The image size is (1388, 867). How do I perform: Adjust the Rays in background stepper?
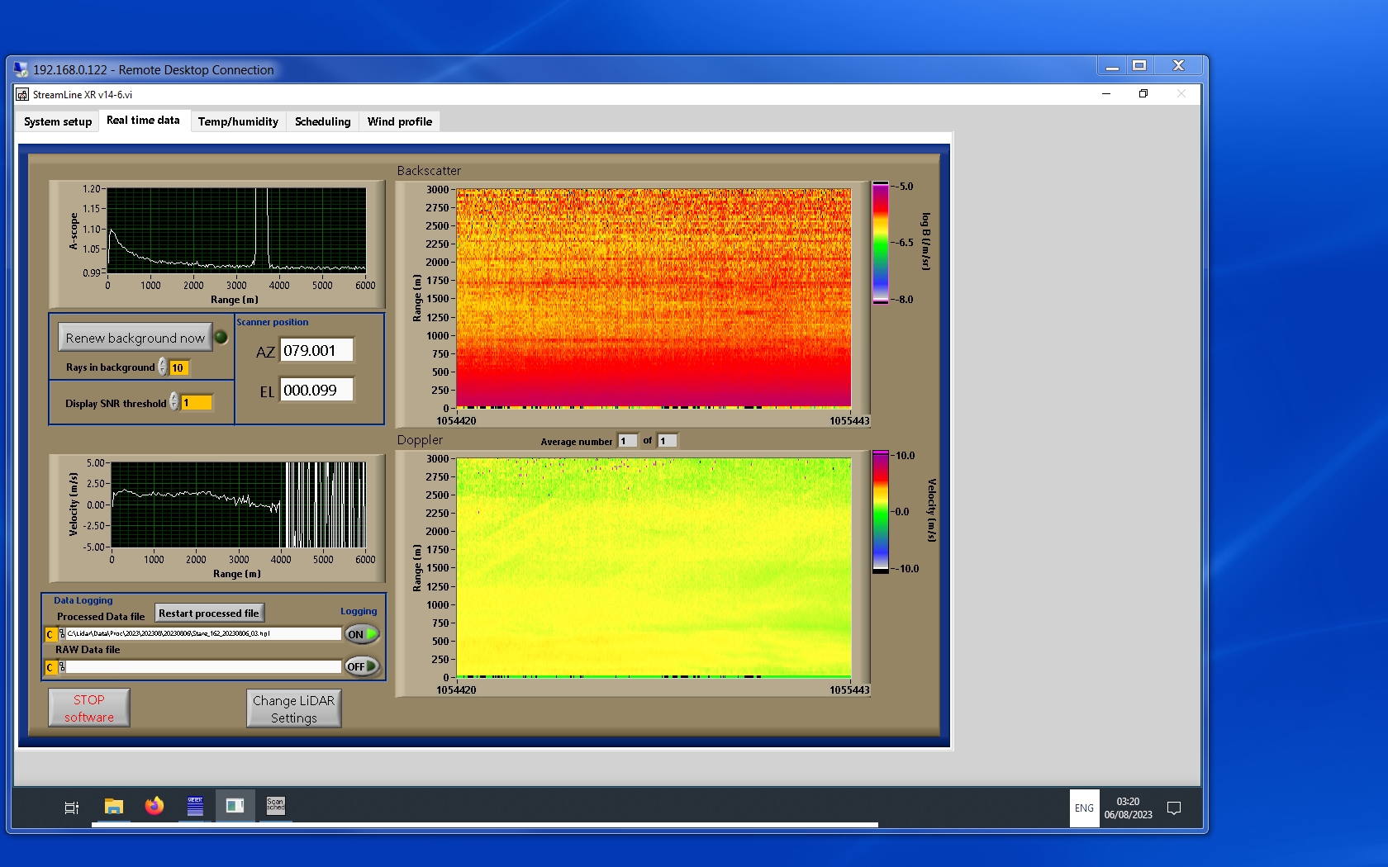click(163, 367)
